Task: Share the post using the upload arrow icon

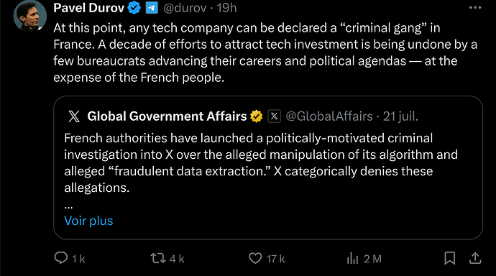Action: point(475,258)
